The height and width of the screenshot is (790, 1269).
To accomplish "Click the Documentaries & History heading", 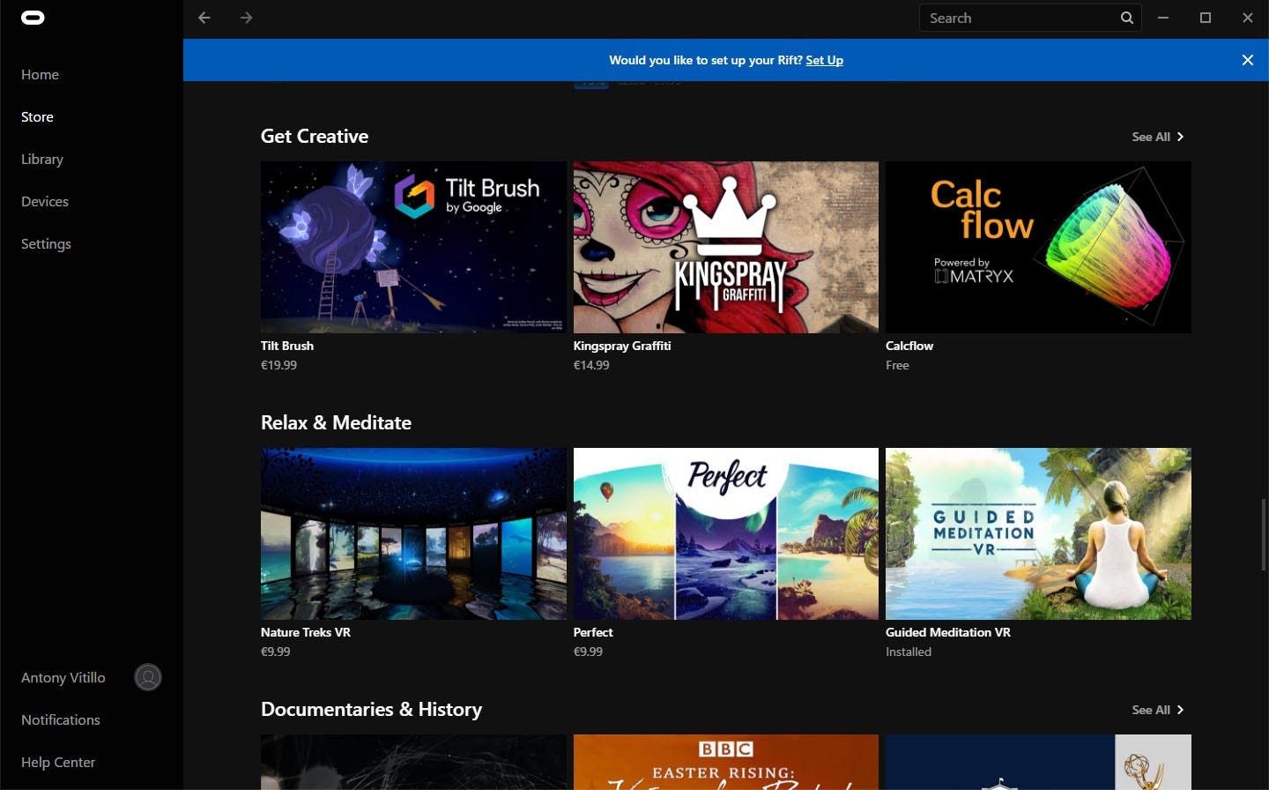I will [371, 710].
